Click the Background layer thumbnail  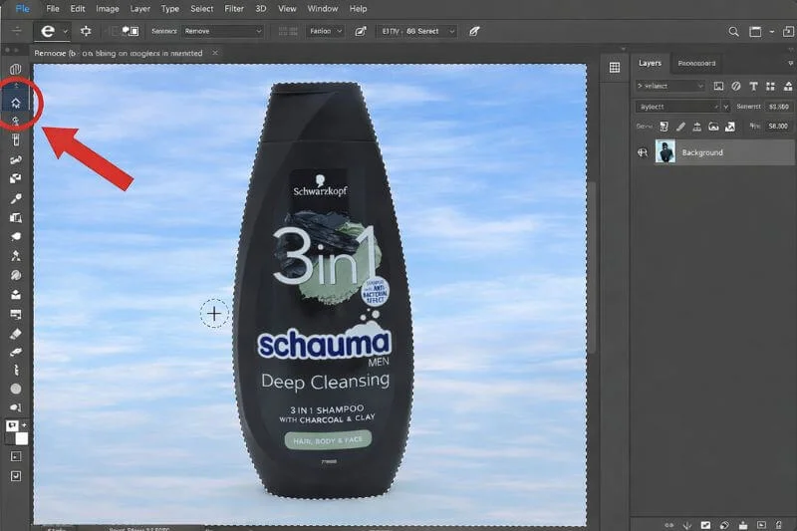665,152
